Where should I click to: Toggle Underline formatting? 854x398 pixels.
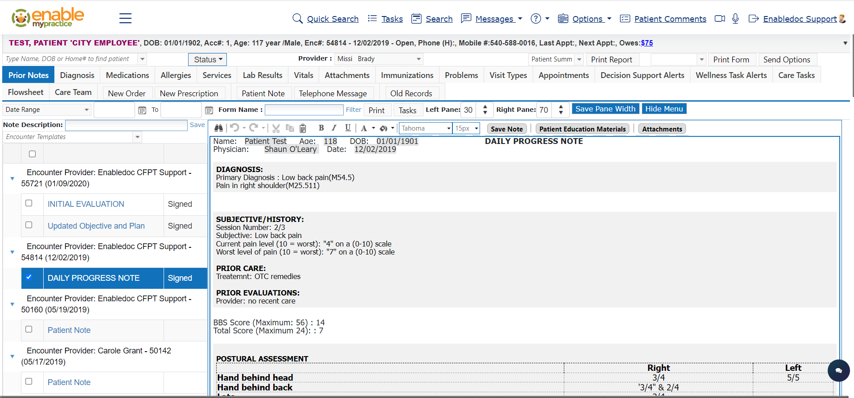point(348,128)
